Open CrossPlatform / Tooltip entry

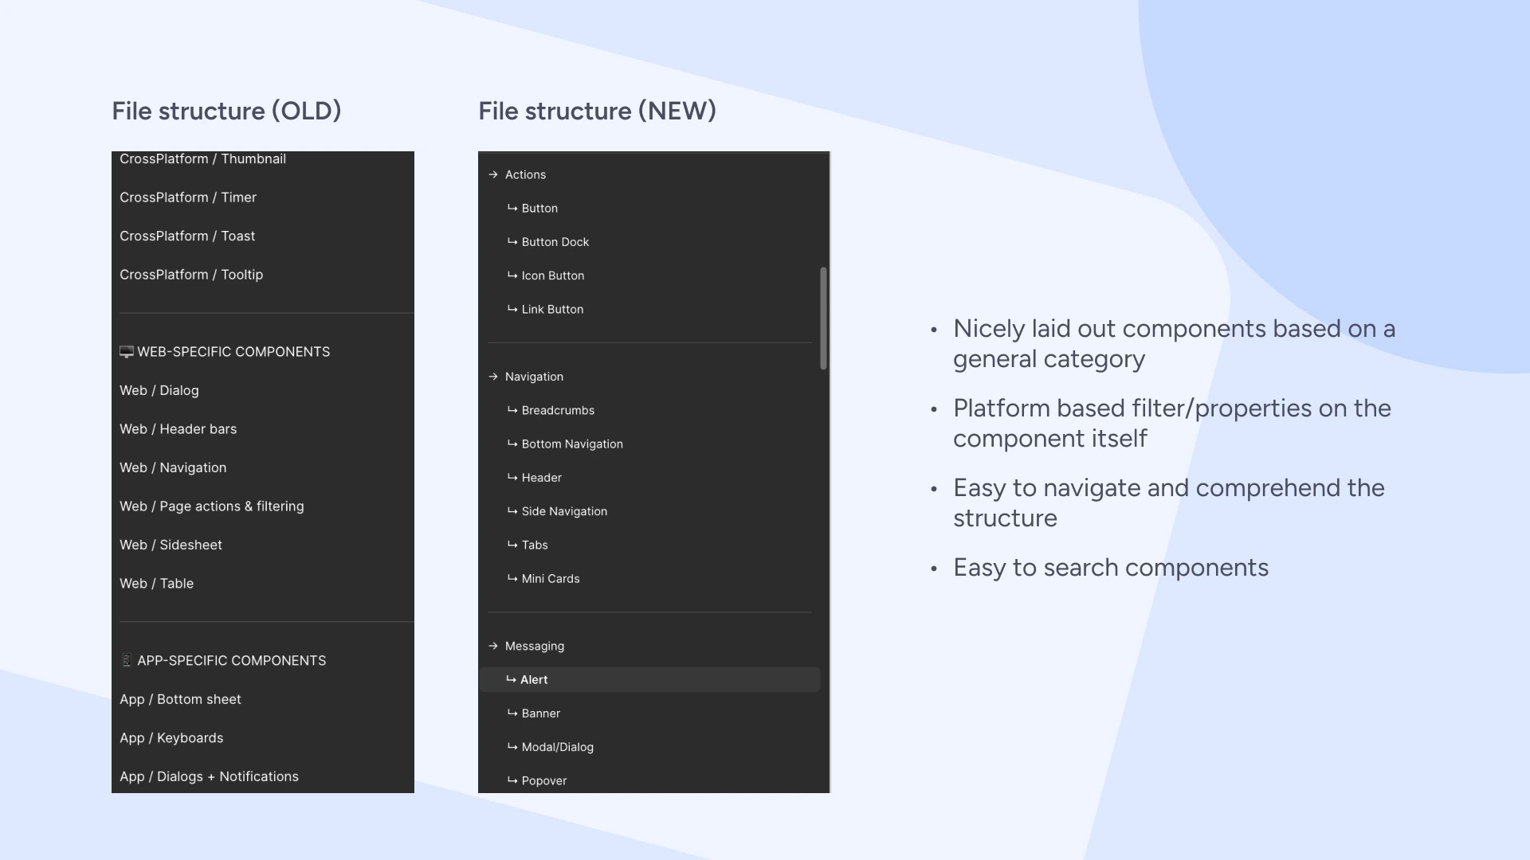click(191, 274)
